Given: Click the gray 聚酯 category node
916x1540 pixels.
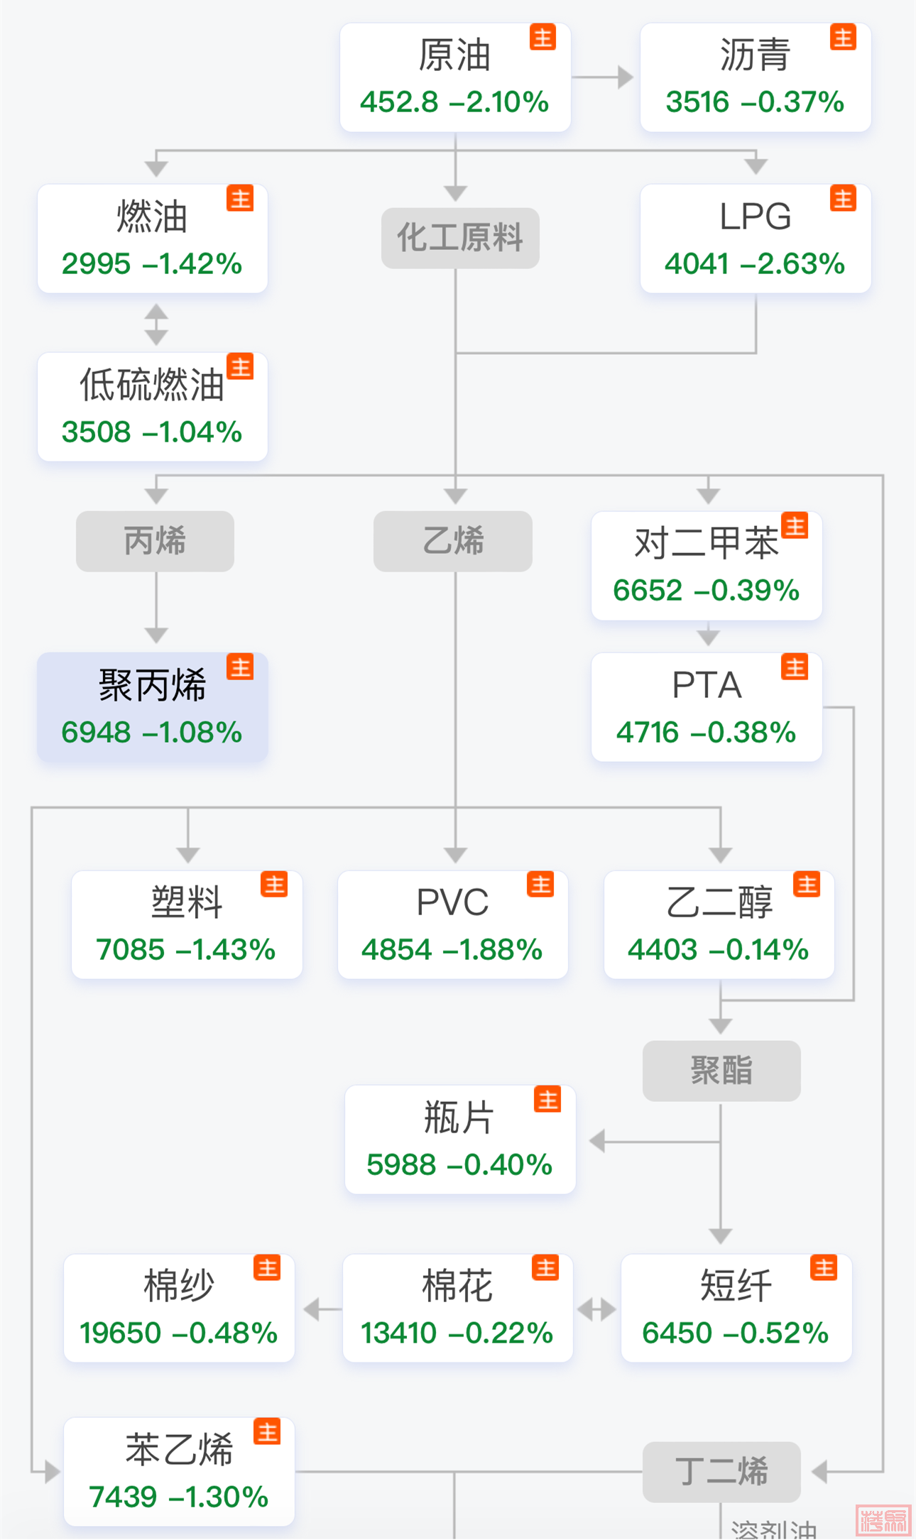Looking at the screenshot, I should [x=721, y=1071].
